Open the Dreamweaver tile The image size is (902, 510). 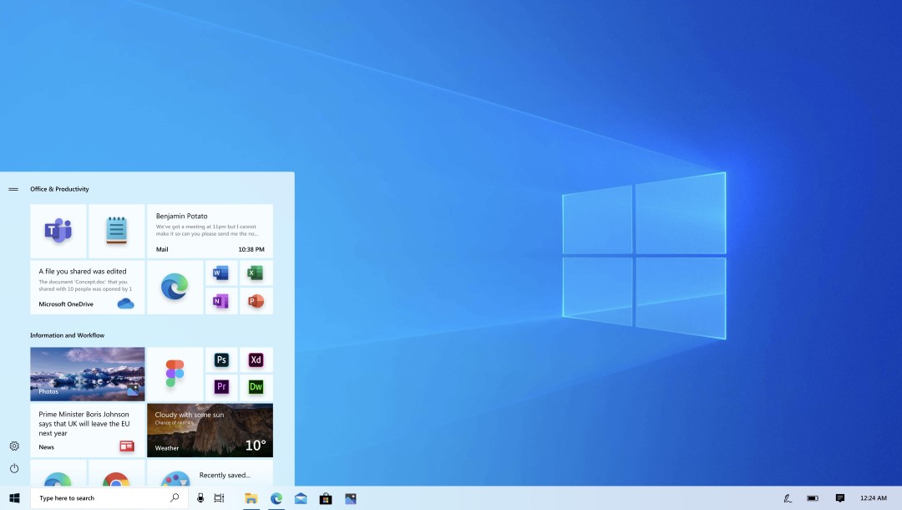256,387
